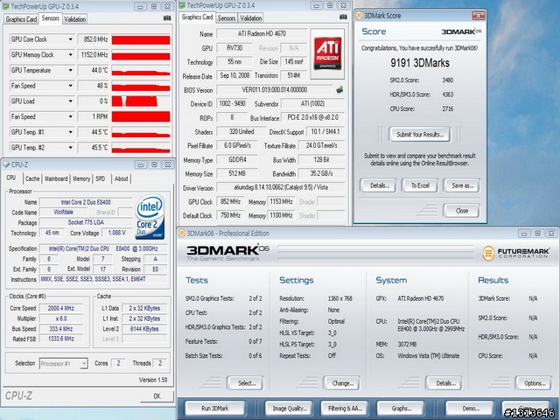Viewport: 560px width, 420px height.
Task: Click Change button under Settings
Action: (x=342, y=383)
